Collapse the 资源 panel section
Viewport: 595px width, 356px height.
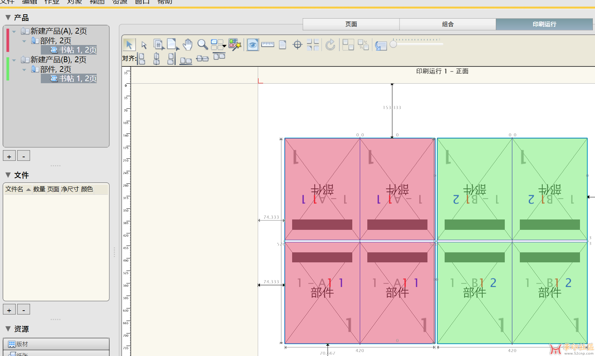tap(8, 329)
